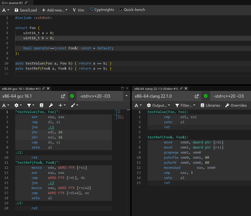The width and height of the screenshot is (251, 216).
Task: Click the clang 'pcmpeqw xmm1, xmm0' line
Action: 182,153
